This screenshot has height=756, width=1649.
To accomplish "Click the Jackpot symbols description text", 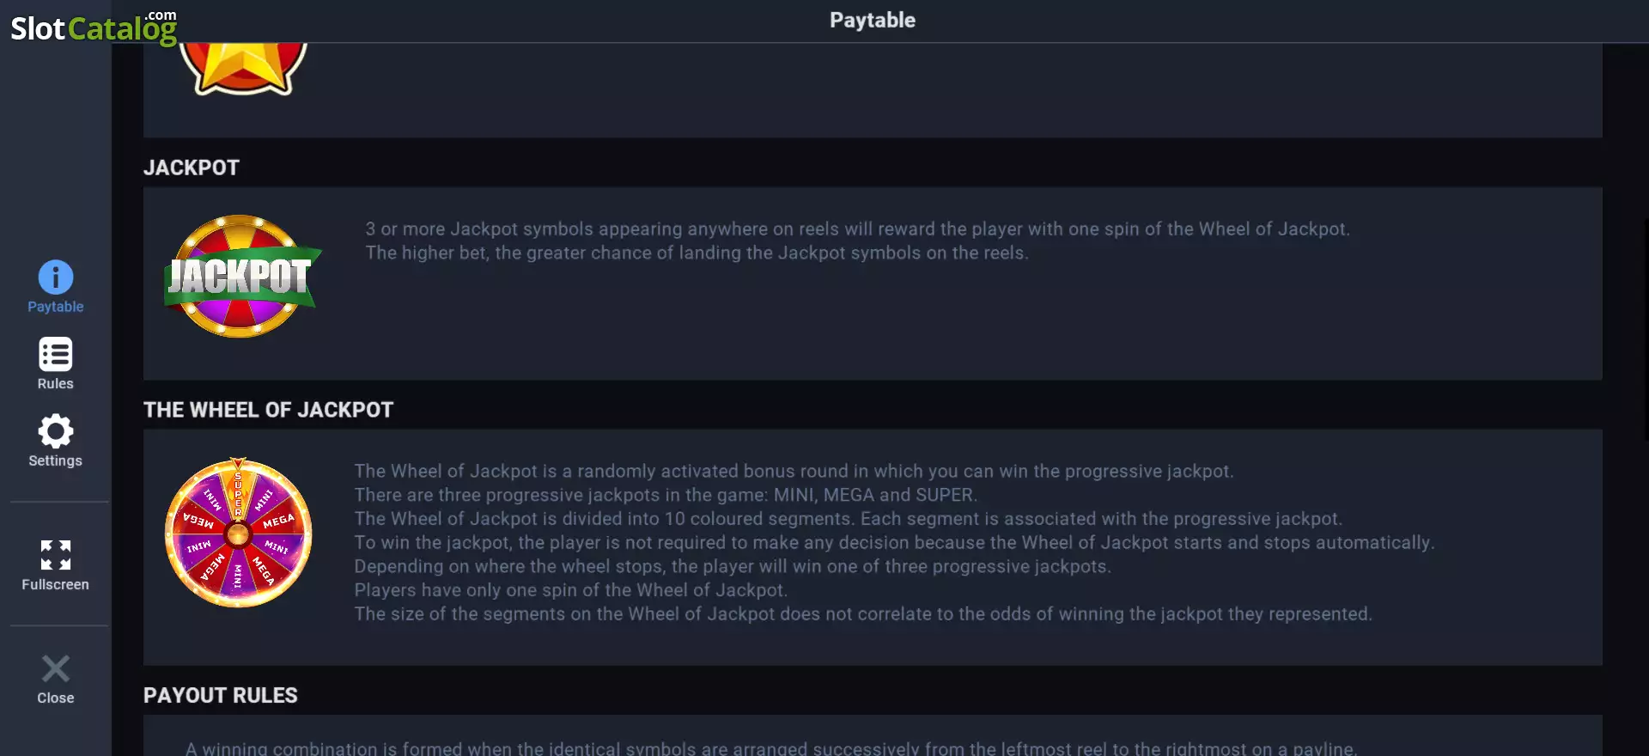I will tap(857, 241).
